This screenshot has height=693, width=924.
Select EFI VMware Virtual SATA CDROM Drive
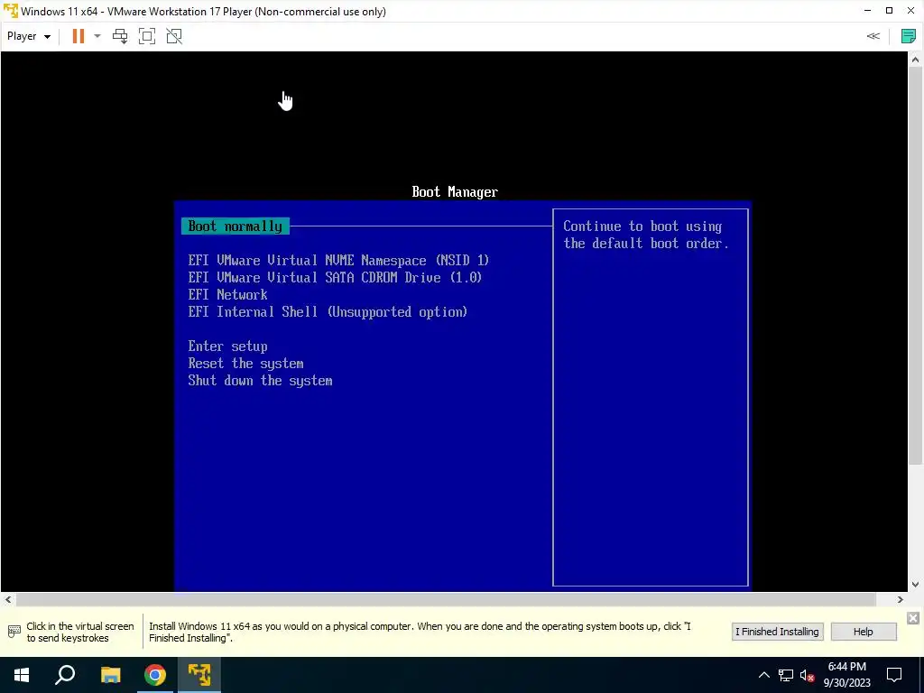[335, 278]
